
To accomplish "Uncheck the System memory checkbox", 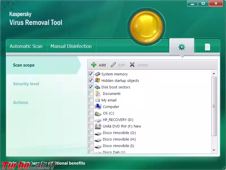I will [91, 74].
